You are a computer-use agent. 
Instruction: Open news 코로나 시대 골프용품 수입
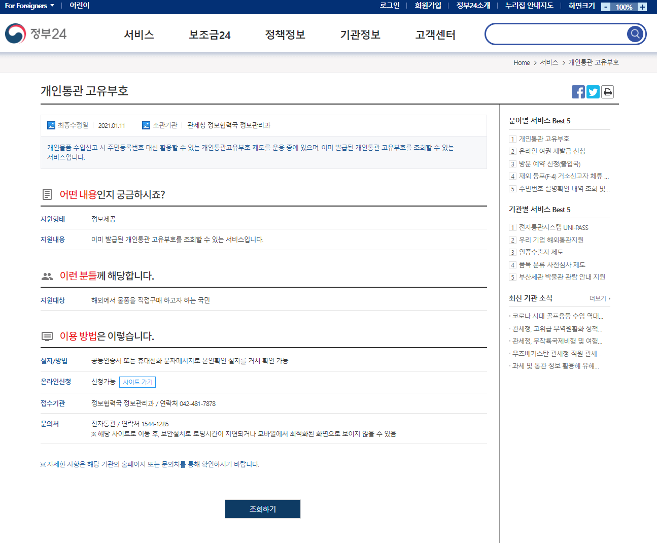point(558,316)
